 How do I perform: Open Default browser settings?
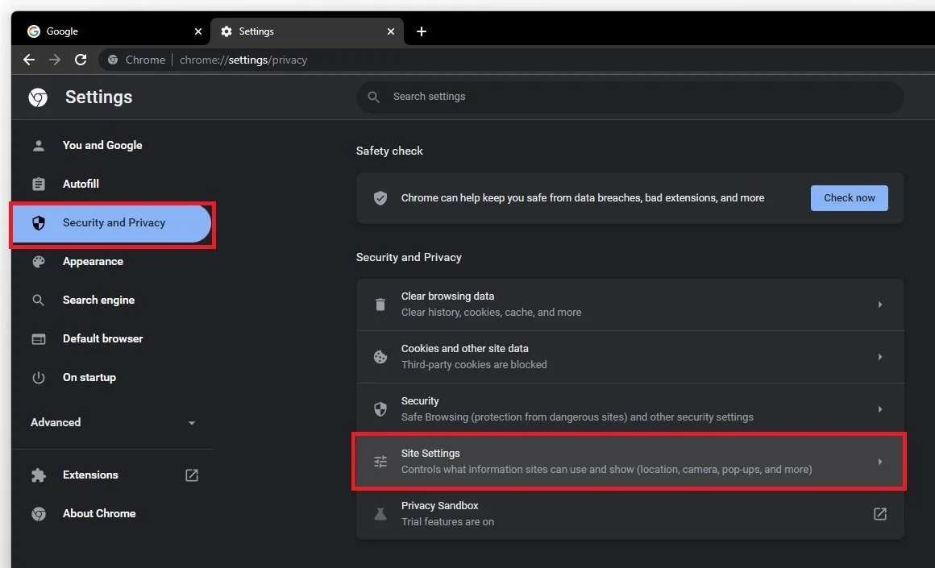tap(111, 339)
